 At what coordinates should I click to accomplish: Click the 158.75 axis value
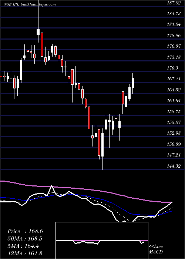point(174,112)
